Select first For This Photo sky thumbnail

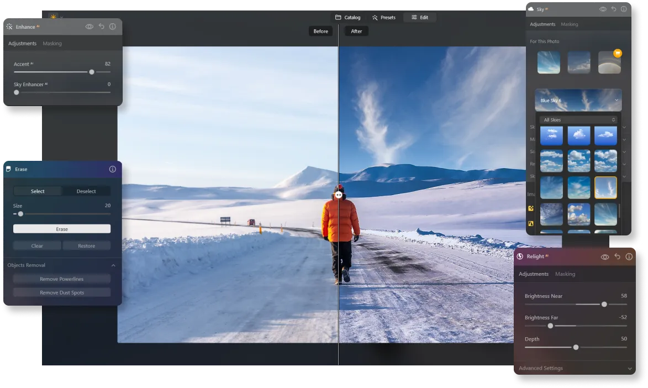coord(549,62)
